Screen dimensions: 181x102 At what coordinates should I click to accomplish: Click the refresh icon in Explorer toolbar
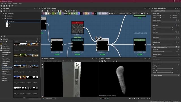point(4,11)
